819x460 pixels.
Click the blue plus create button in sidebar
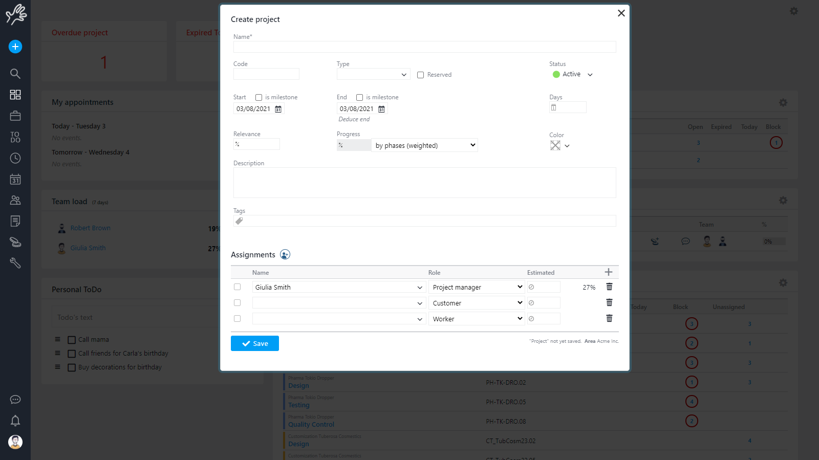pos(15,47)
